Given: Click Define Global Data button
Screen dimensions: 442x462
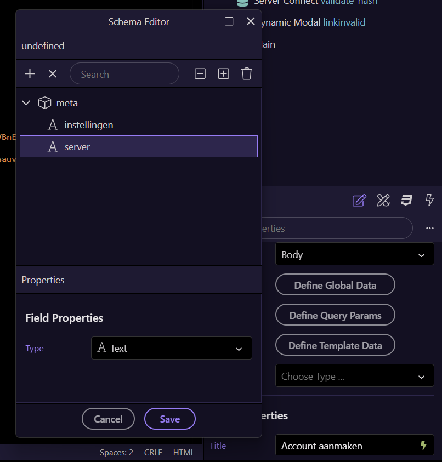Looking at the screenshot, I should pyautogui.click(x=335, y=285).
